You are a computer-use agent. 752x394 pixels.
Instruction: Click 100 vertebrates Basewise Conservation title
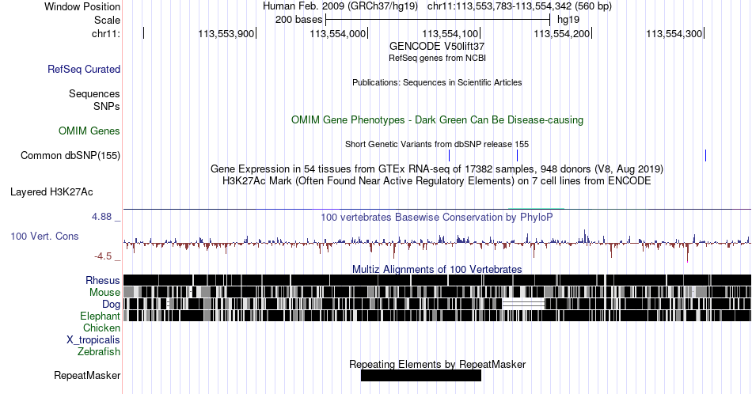pos(437,217)
